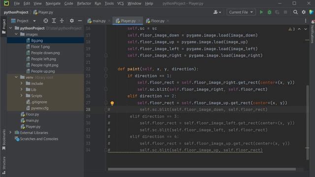Click Collapse All icon in Project panel
Screen dimensions: 315x177
(62, 21)
